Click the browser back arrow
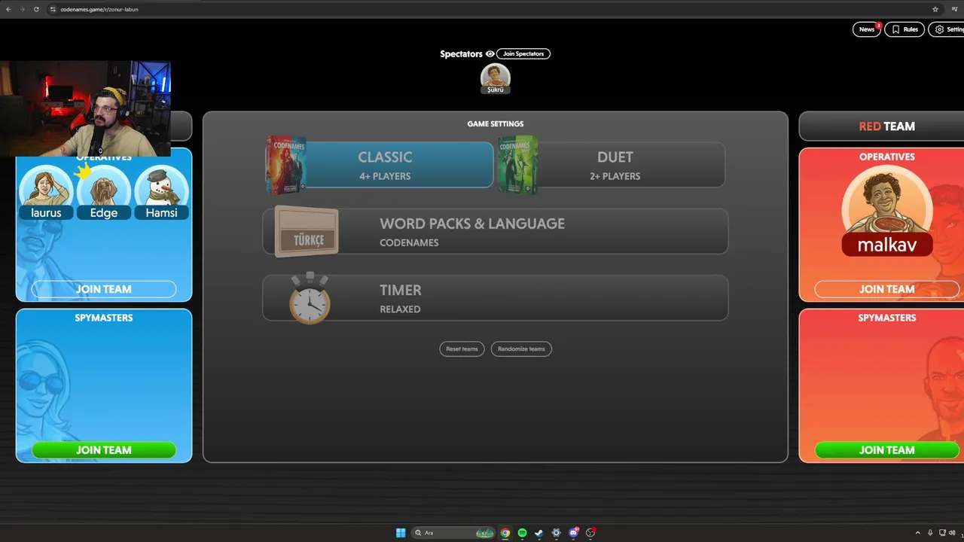The height and width of the screenshot is (542, 964). pos(8,9)
